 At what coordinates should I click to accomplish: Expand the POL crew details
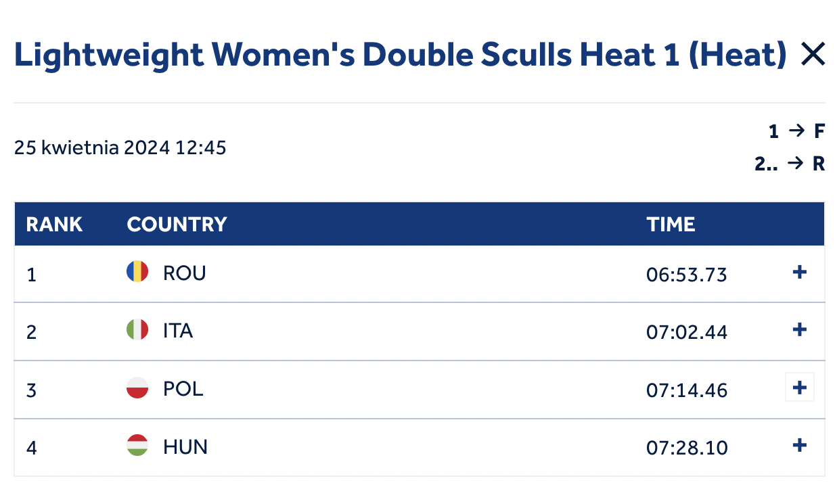point(799,388)
